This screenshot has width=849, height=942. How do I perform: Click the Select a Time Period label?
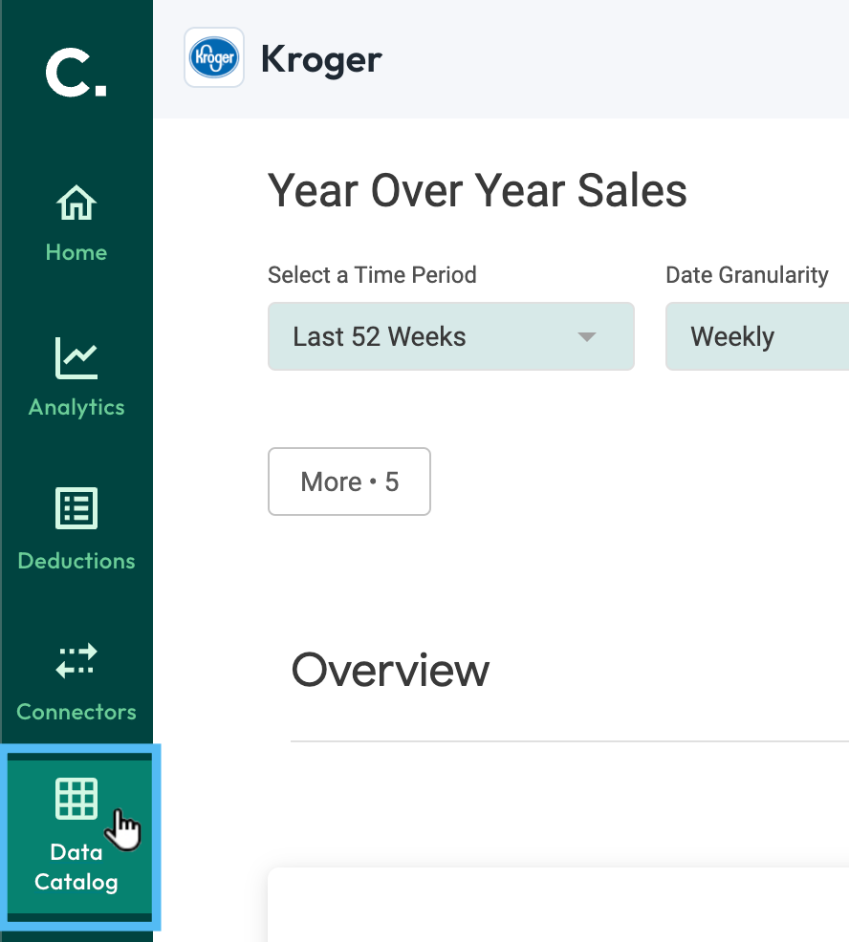(x=372, y=275)
